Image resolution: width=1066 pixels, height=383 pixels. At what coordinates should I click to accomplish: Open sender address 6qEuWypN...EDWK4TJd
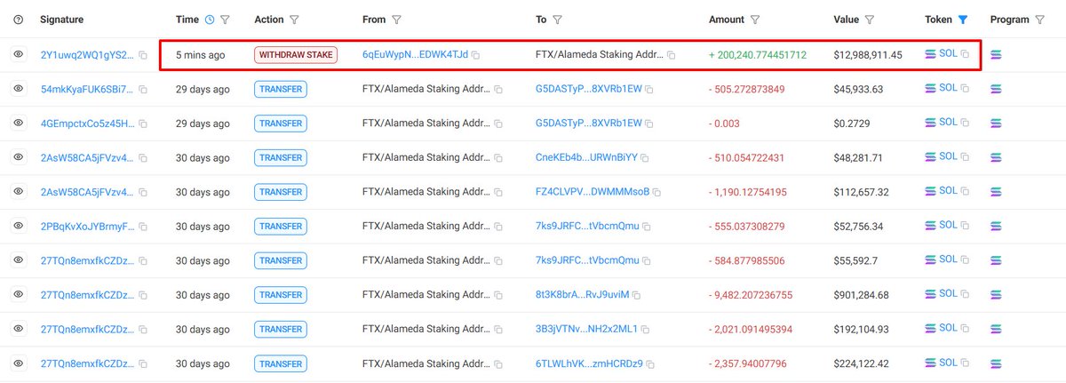(x=415, y=55)
